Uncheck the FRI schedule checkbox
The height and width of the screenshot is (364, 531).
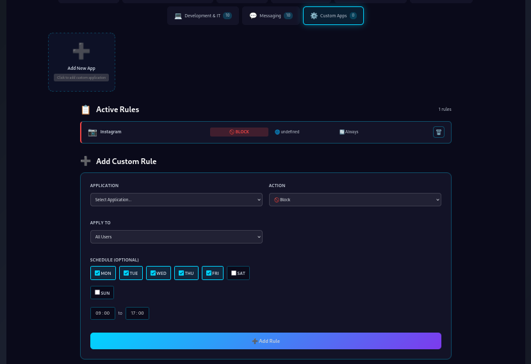208,273
